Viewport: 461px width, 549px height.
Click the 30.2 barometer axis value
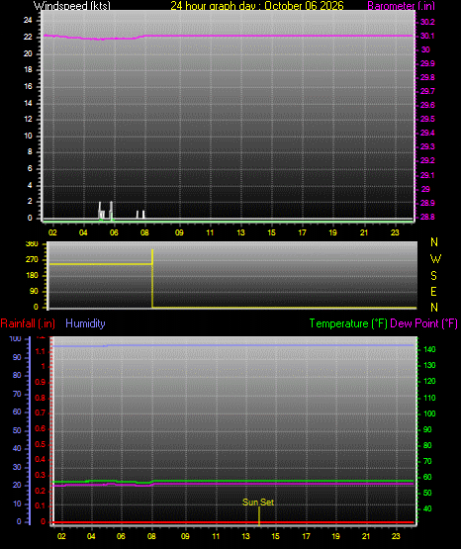pyautogui.click(x=427, y=22)
